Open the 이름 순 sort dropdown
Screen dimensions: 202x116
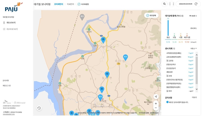coord(193,48)
